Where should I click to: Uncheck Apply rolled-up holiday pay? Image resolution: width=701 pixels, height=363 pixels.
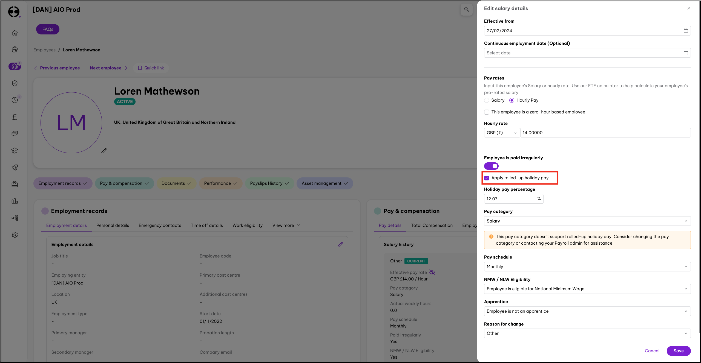pos(487,178)
